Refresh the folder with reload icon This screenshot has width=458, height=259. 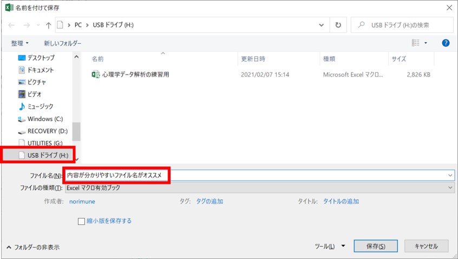coord(338,25)
